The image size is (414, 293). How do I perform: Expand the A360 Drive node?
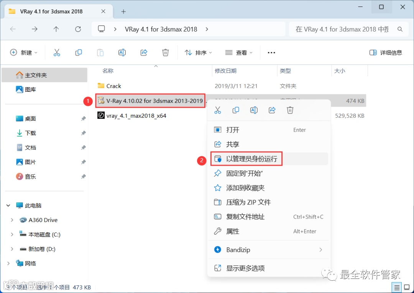[12, 220]
